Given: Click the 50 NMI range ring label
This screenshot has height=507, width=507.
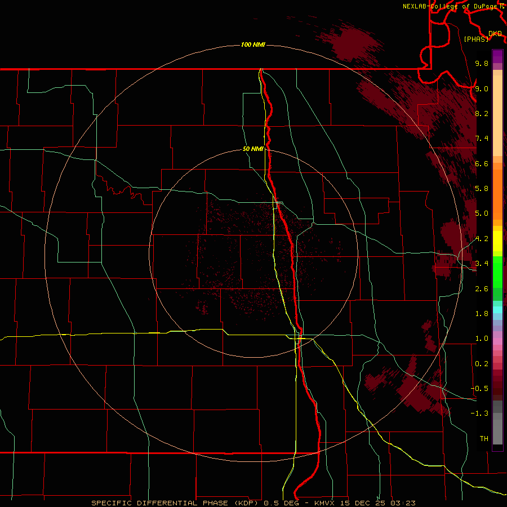Looking at the screenshot, I should click(253, 149).
